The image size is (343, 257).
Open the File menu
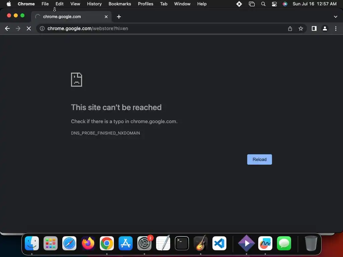[x=45, y=4]
